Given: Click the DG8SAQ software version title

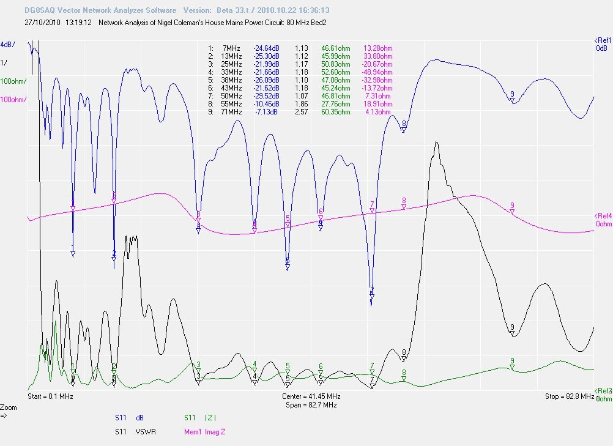Looking at the screenshot, I should point(177,10).
